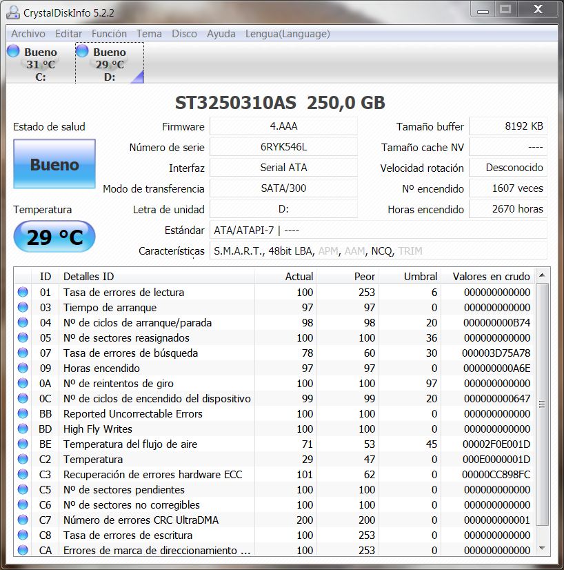Click status orb for Temperatura del flujo de aire
Viewport: 564px width, 570px height.
coord(23,444)
